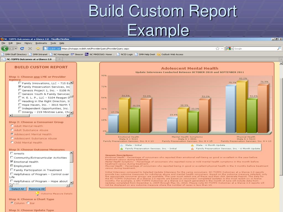
Task: Click State - 6 Month Update legend swatch
Action: point(192,145)
